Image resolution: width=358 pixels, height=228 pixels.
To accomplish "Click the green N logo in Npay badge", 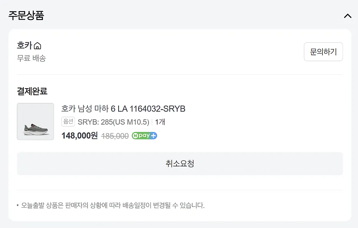I will [135, 136].
